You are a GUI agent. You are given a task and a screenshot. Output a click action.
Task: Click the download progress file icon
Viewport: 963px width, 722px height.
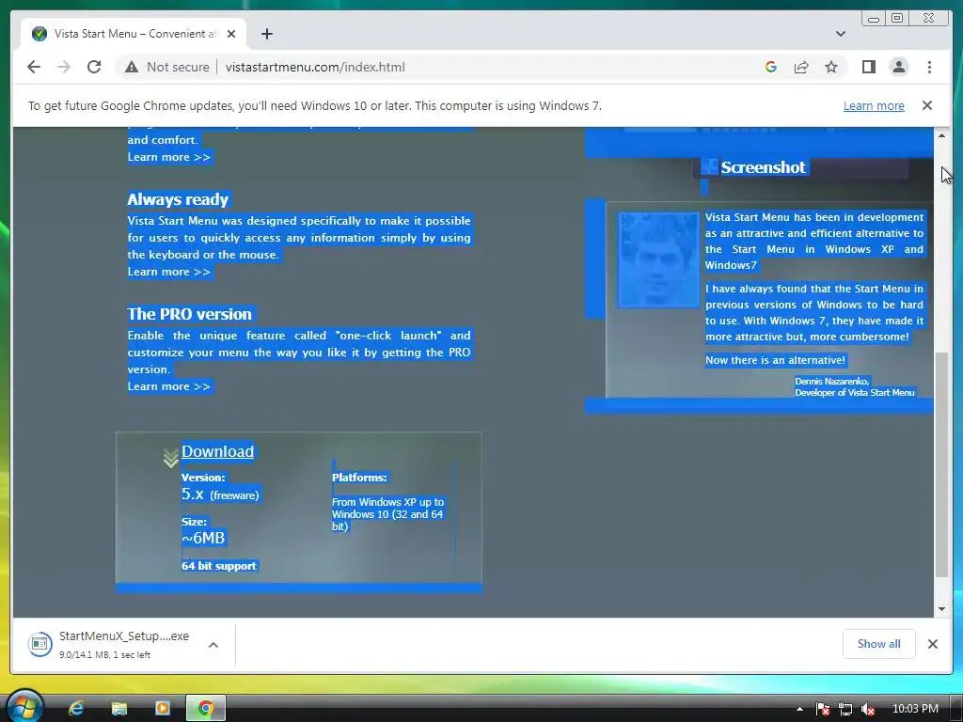click(x=39, y=644)
